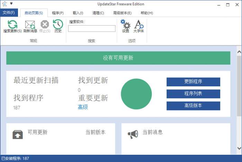Expand the quick access toolbar dropdown arrow
This screenshot has height=162, width=242.
(11, 4)
